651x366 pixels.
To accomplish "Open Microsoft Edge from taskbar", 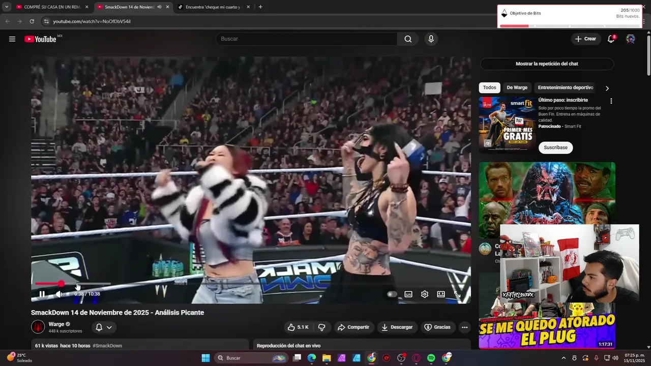I will [312, 358].
